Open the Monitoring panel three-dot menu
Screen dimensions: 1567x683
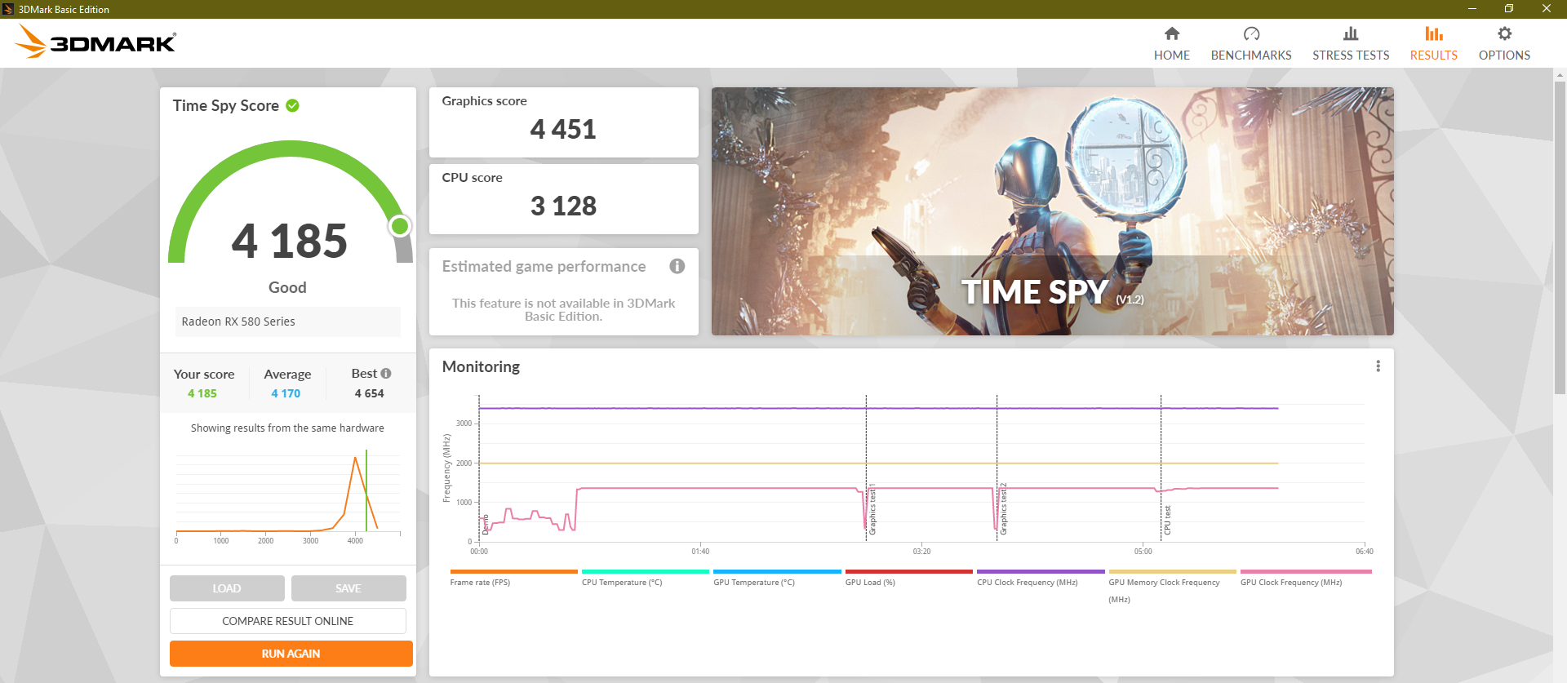coord(1378,366)
